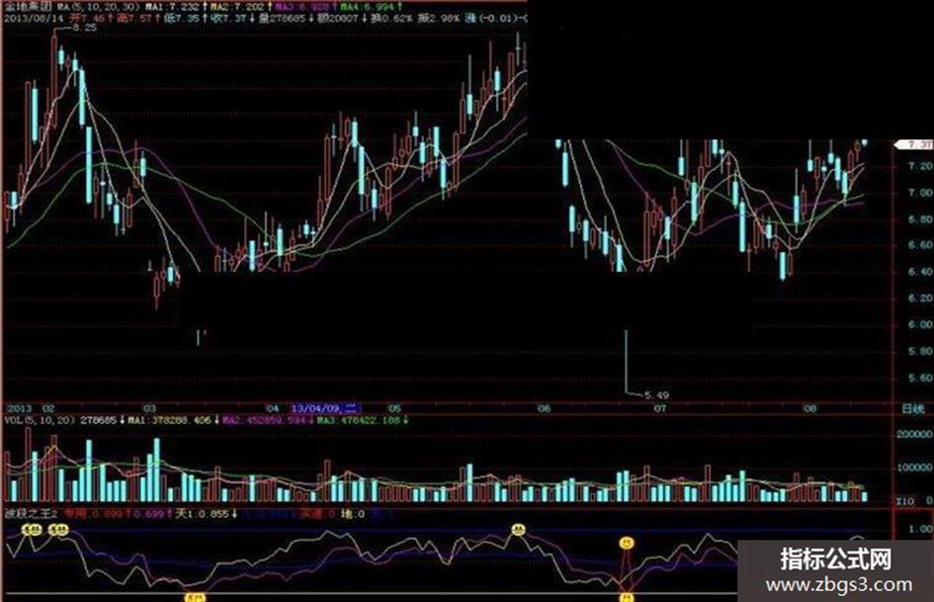The height and width of the screenshot is (602, 934).
Task: Click the 1.00 indicator axis label
Action: (921, 529)
